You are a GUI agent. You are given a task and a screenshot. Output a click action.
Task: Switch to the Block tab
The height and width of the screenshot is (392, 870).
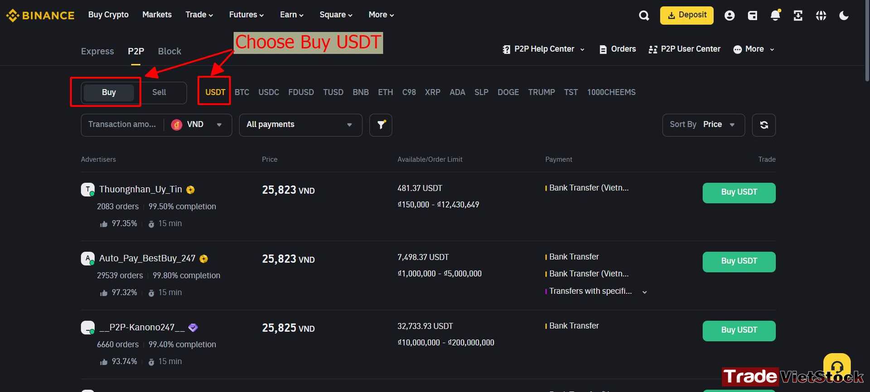tap(169, 52)
